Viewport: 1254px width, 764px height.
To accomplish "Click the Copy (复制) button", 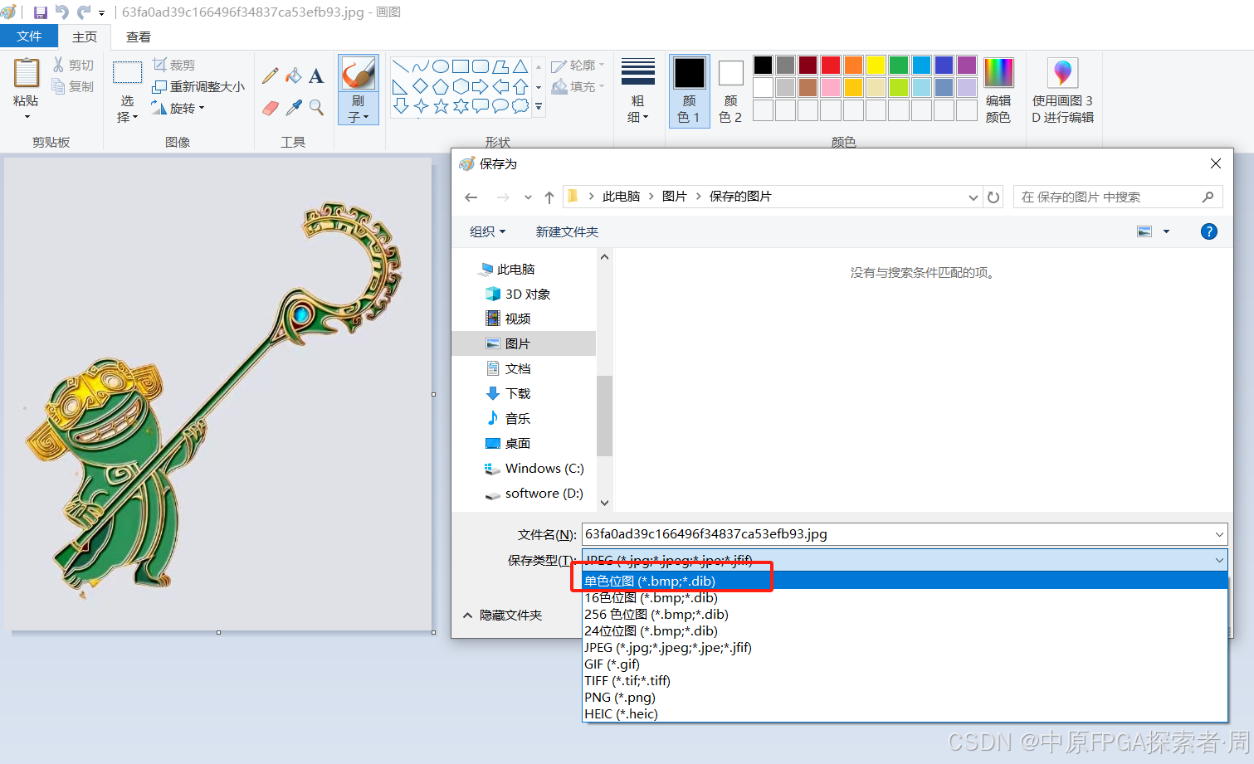I will 73,86.
